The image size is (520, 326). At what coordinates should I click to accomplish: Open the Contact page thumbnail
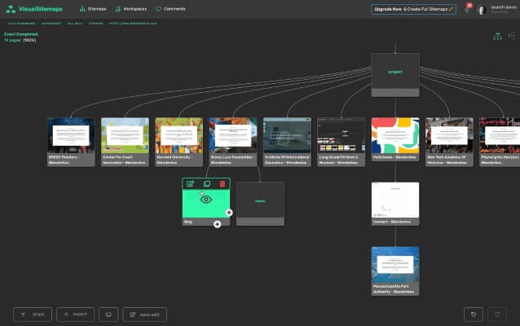(395, 200)
